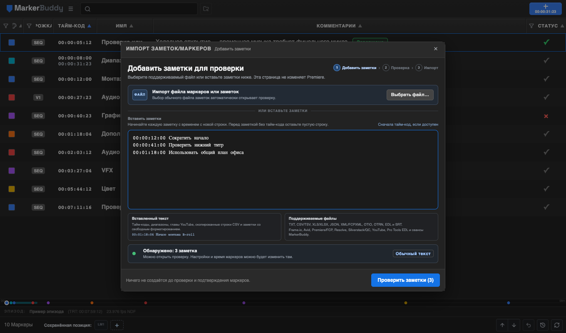
Task: Open the MarkerBuddy hamburger menu
Action: 71,9
